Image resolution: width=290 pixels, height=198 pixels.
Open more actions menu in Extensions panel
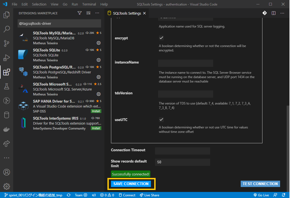(x=97, y=13)
